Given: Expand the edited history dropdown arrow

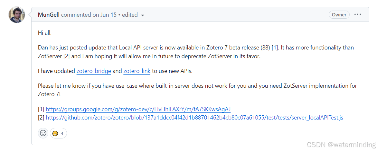Looking at the screenshot, I should [143, 15].
